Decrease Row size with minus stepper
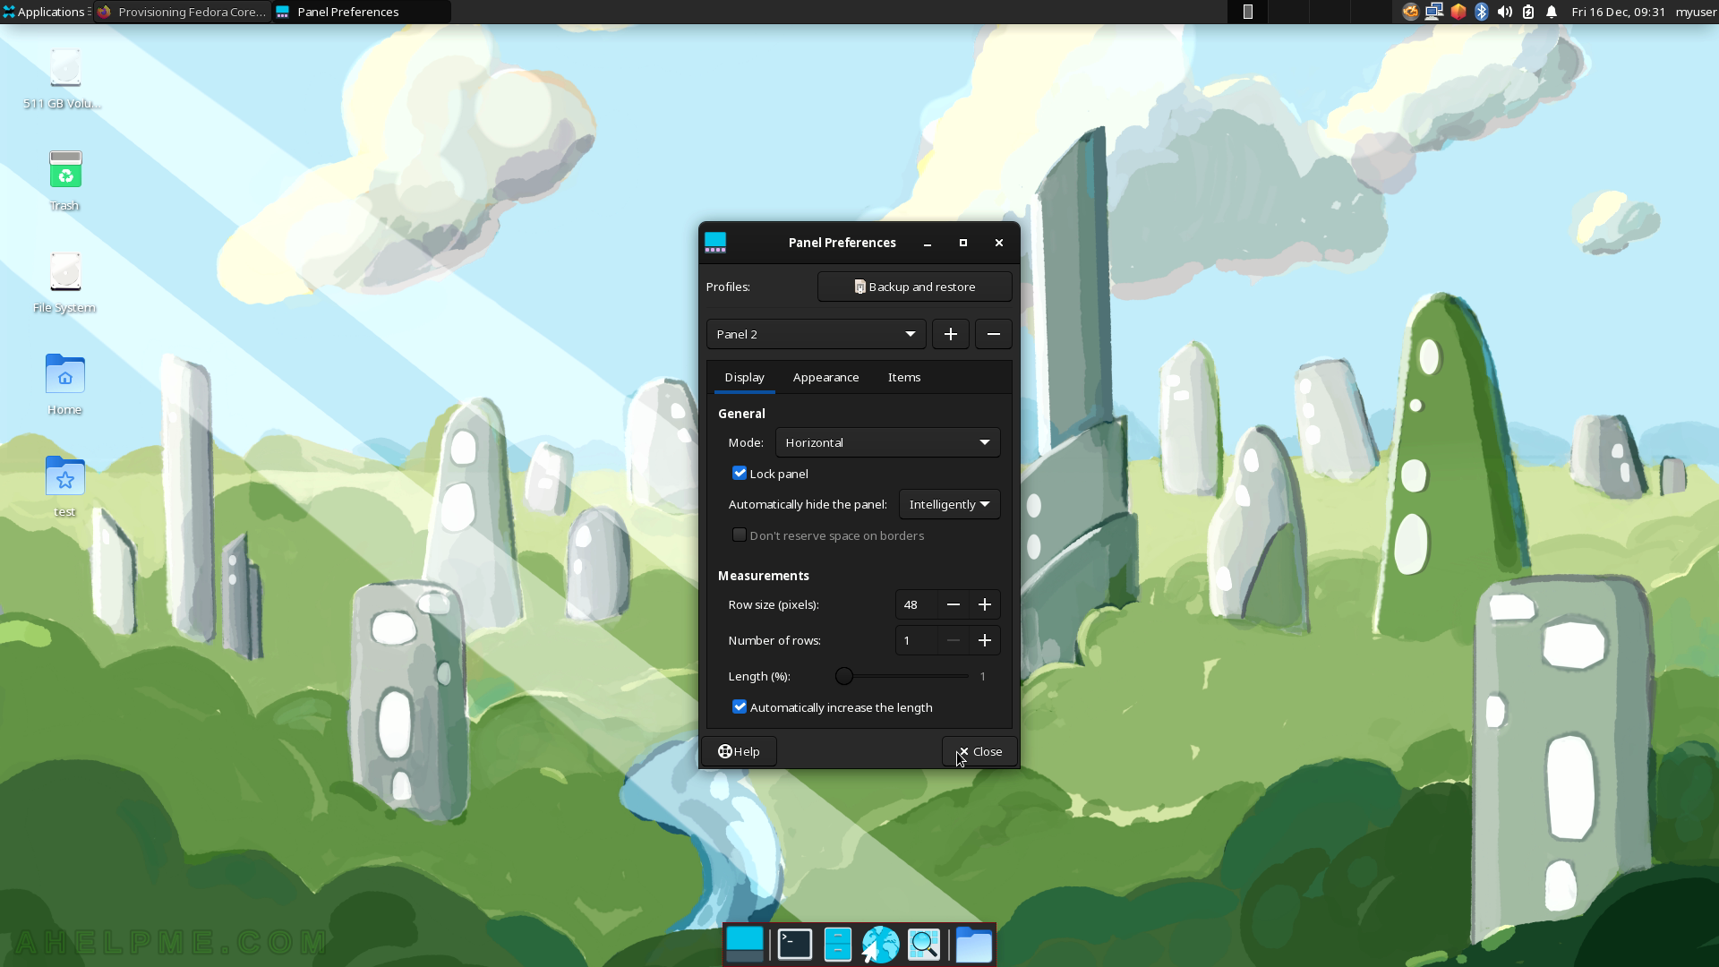 954,604
